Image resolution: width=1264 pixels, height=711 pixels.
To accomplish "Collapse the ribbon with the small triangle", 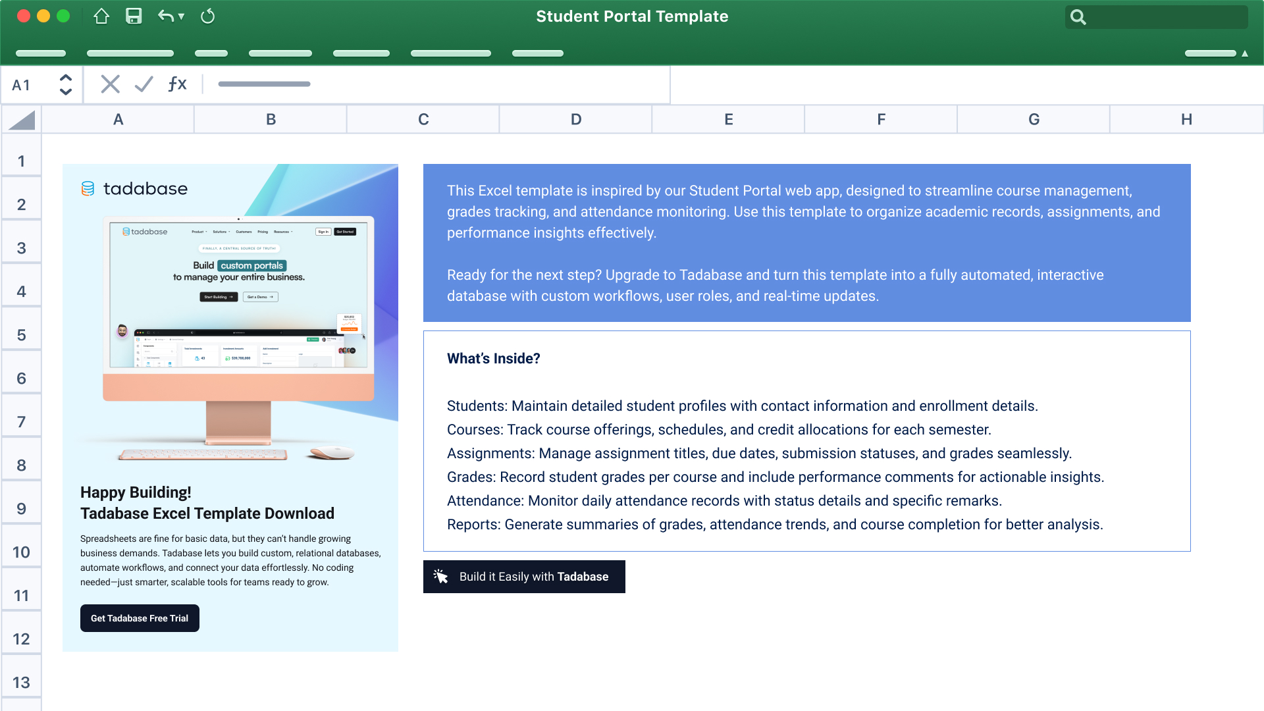I will click(x=1245, y=53).
